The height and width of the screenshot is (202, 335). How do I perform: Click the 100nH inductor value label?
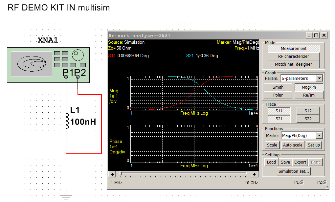pos(83,122)
